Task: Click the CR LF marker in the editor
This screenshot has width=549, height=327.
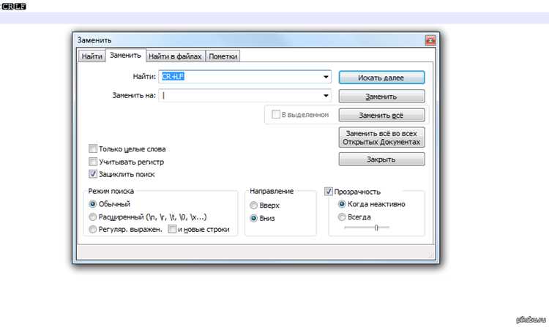Action: [14, 6]
